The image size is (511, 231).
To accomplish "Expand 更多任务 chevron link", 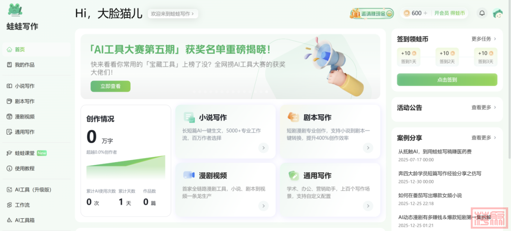I will tap(484, 39).
